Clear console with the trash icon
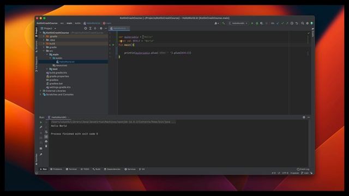 pos(46,146)
